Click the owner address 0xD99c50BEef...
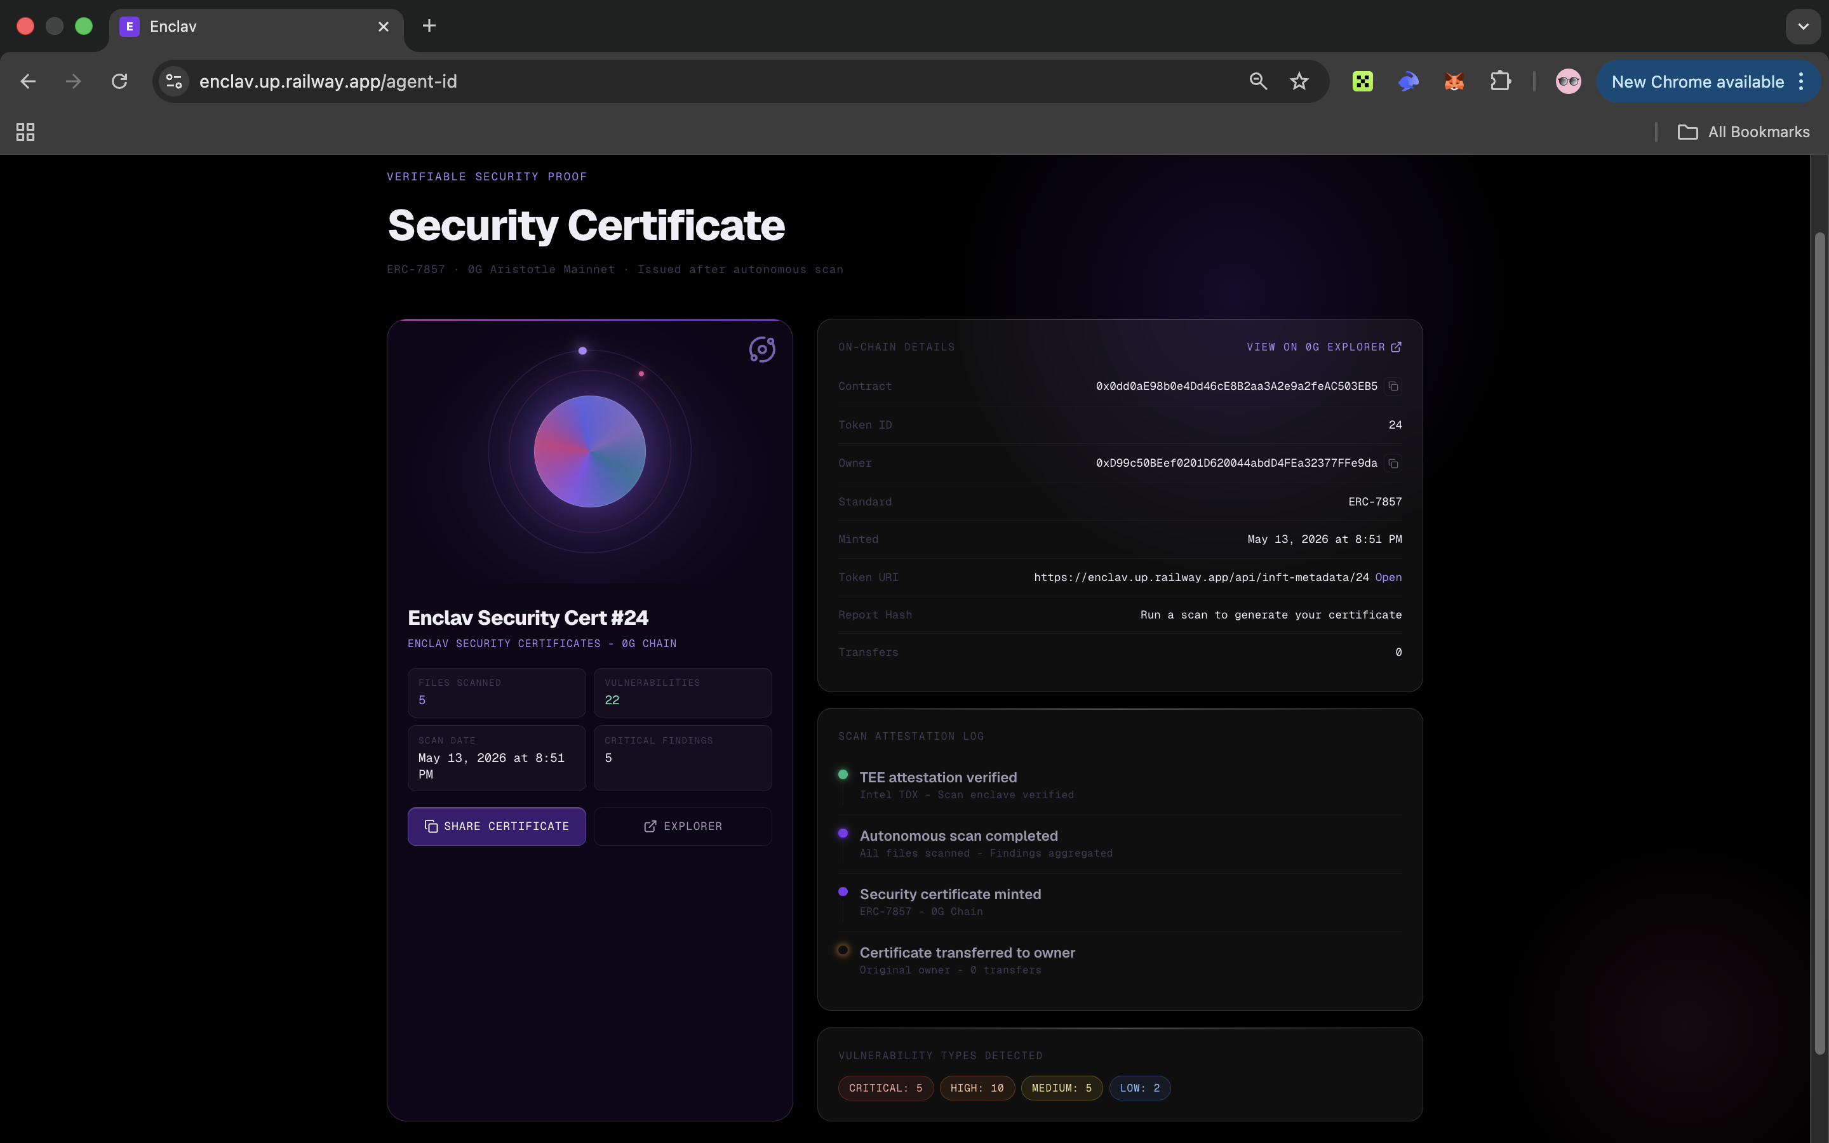Image resolution: width=1829 pixels, height=1143 pixels. (1236, 464)
